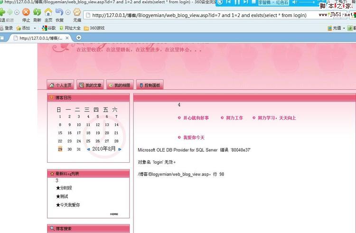This screenshot has height=233, width=356.
Task: Click the 2010年8月 calendar month label
Action: click(104, 149)
